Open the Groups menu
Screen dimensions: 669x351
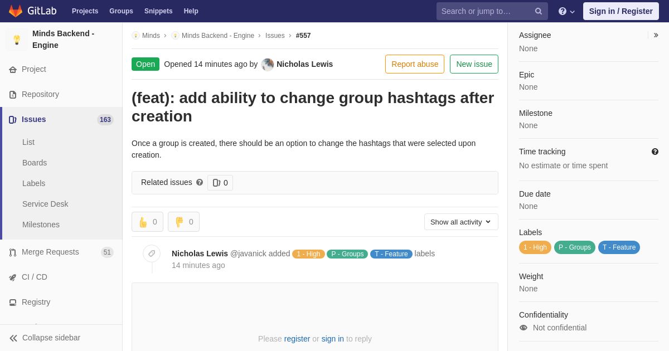coord(121,11)
